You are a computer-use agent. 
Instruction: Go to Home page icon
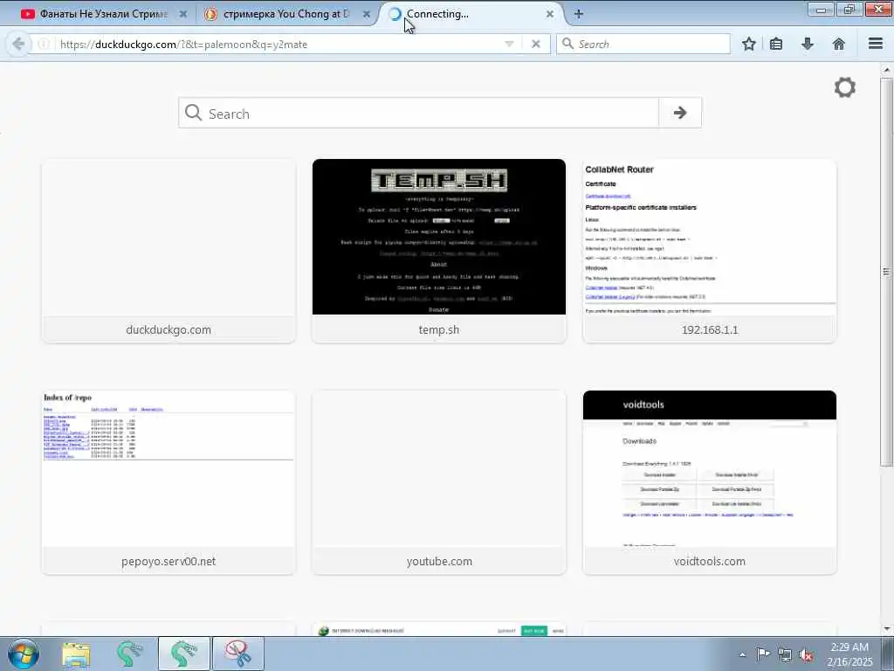click(x=839, y=44)
